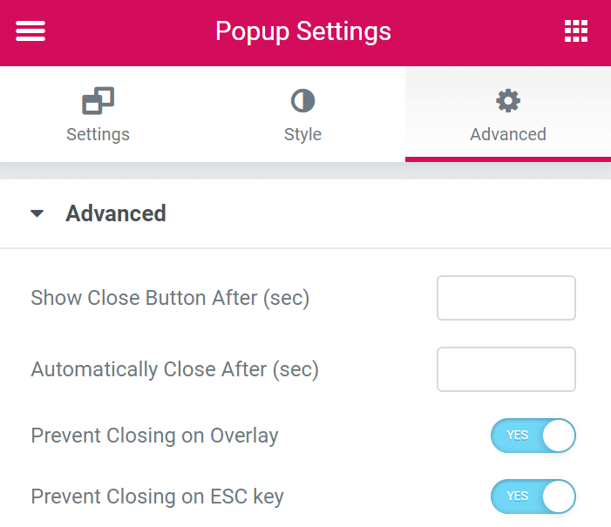Click the Advanced section heading

(116, 213)
